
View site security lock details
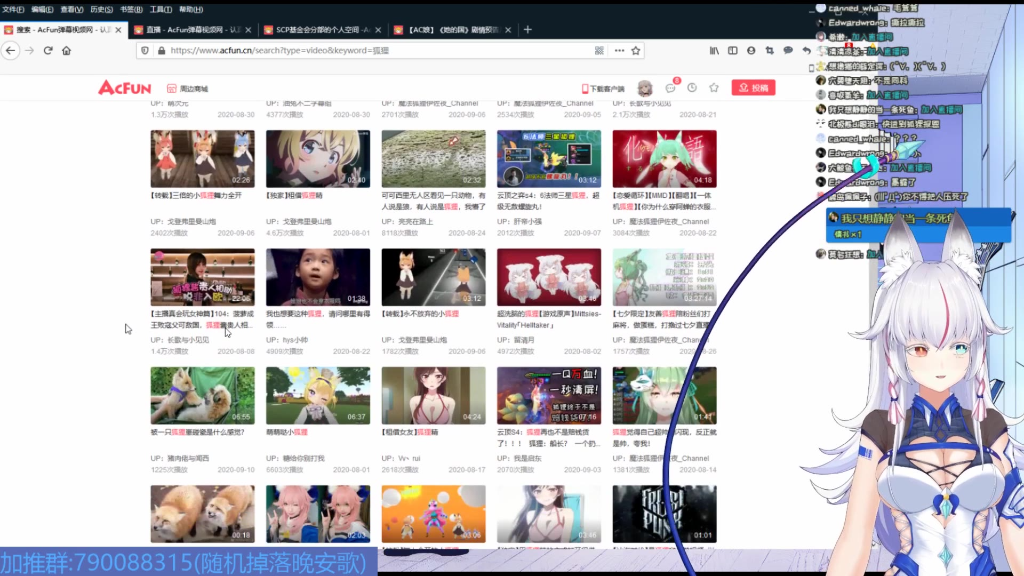(162, 51)
